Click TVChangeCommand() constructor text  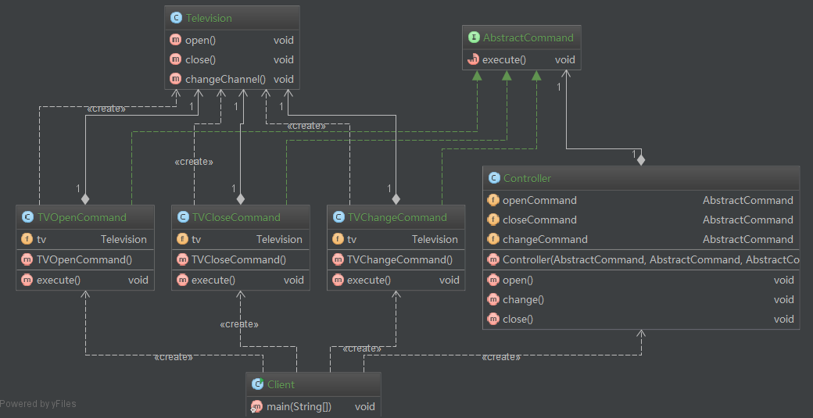click(x=399, y=259)
